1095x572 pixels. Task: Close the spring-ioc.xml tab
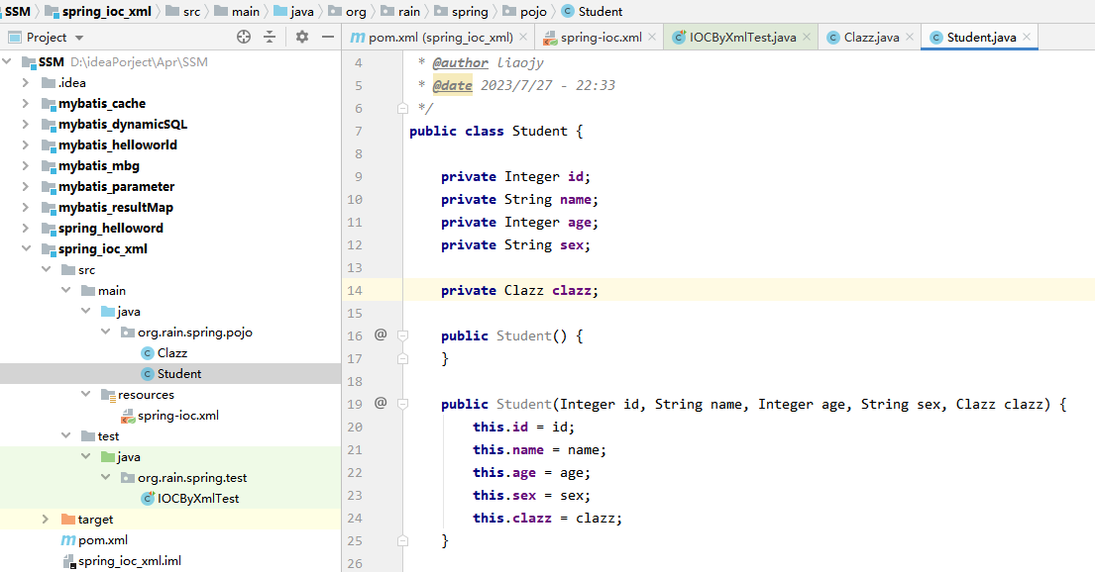click(x=652, y=37)
